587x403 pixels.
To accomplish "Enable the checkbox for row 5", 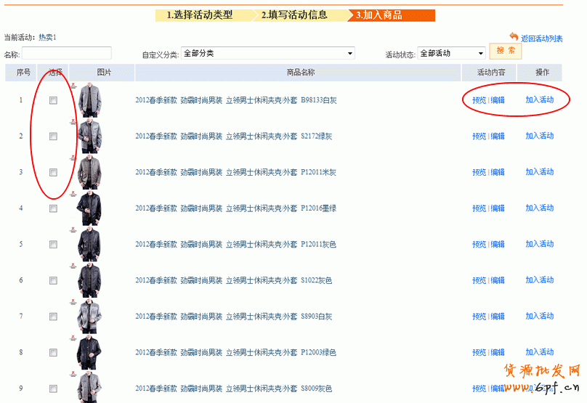I will tap(53, 245).
